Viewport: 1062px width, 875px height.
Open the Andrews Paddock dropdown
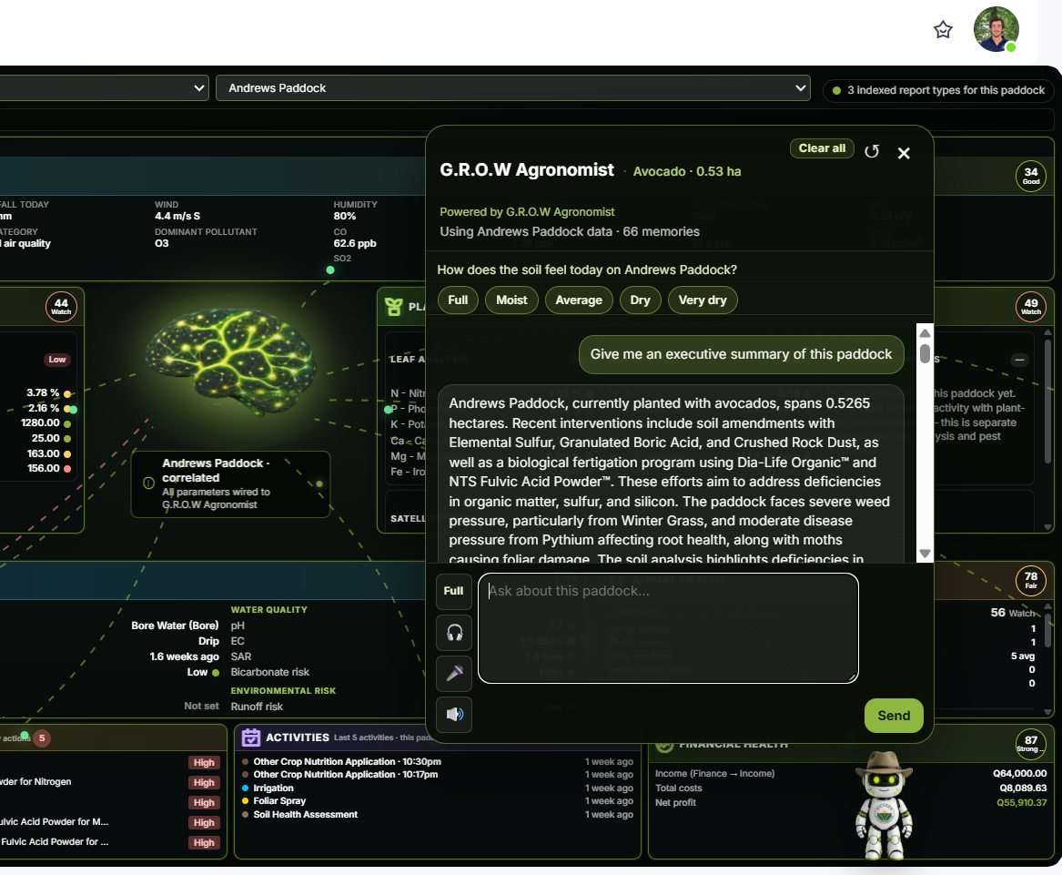click(512, 88)
